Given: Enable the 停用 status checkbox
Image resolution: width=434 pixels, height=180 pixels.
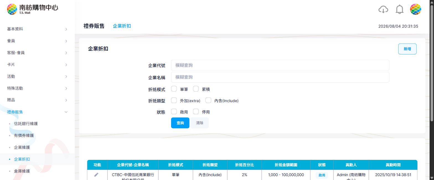Looking at the screenshot, I should click(196, 112).
